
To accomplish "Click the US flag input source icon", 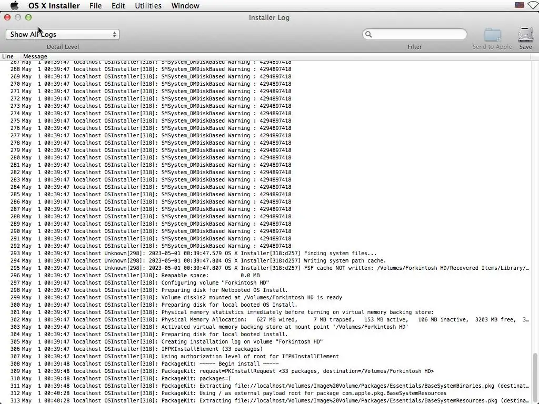I will (520, 5).
